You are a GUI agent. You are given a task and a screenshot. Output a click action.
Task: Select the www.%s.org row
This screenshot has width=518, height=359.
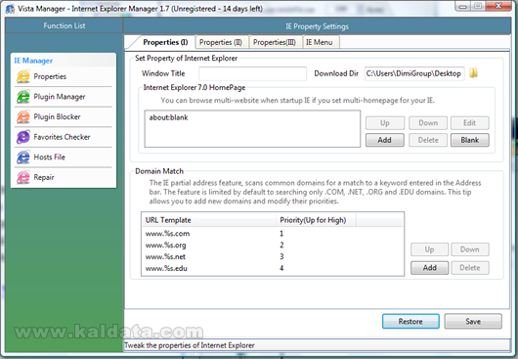click(273, 245)
